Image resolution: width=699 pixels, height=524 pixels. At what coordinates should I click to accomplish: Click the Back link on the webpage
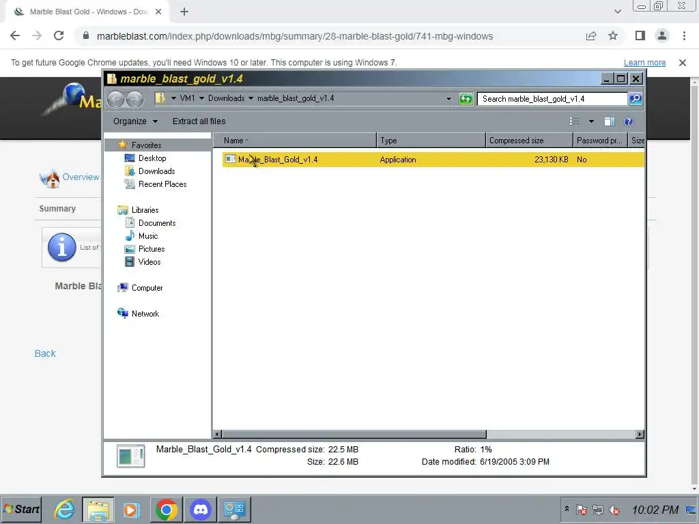coord(45,353)
